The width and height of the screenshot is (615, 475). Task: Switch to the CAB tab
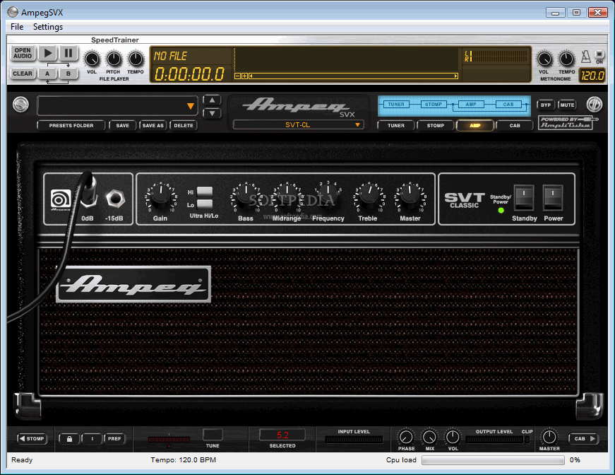[x=515, y=126]
